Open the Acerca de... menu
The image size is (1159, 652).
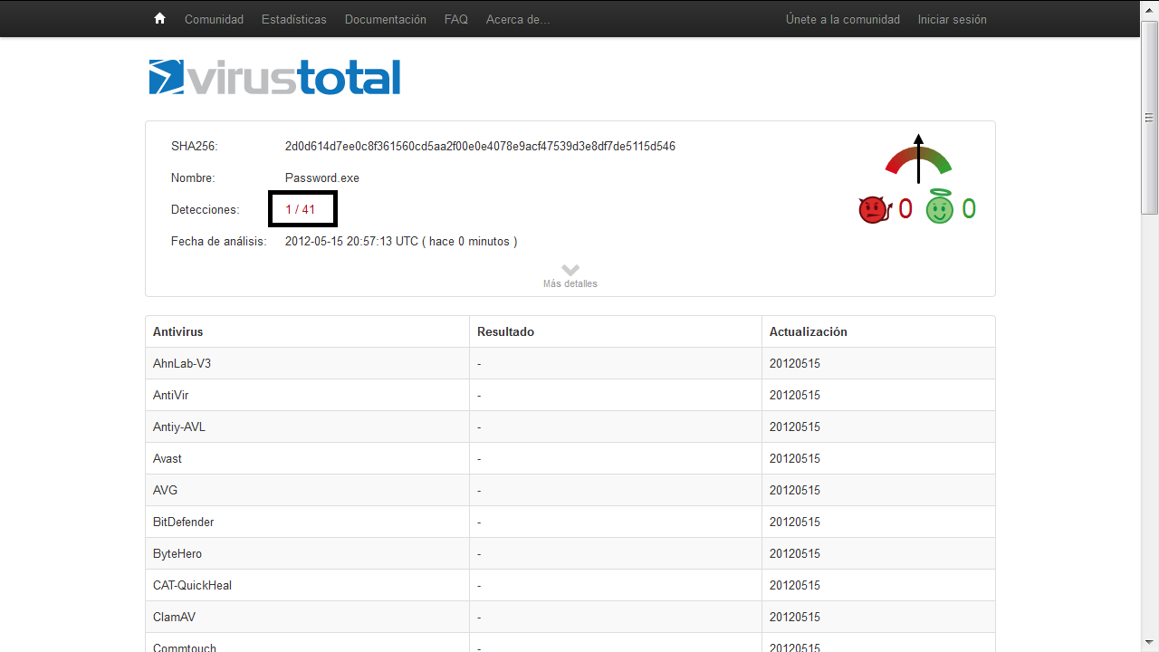(518, 19)
